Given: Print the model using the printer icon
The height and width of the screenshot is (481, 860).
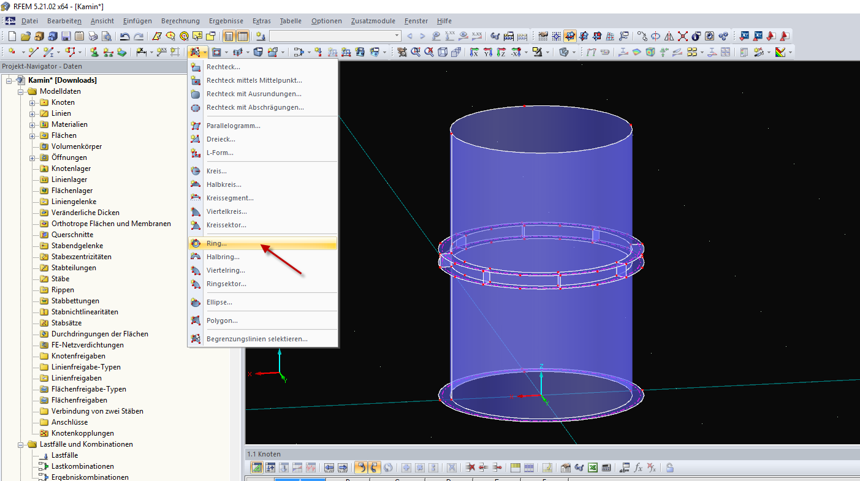Looking at the screenshot, I should (x=93, y=36).
